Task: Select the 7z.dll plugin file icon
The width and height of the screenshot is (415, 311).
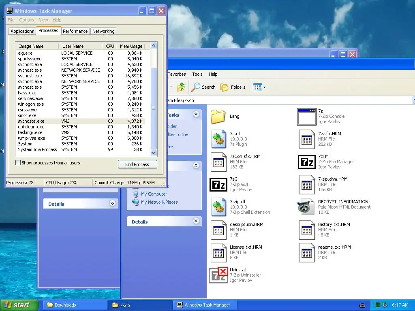Action: [218, 139]
